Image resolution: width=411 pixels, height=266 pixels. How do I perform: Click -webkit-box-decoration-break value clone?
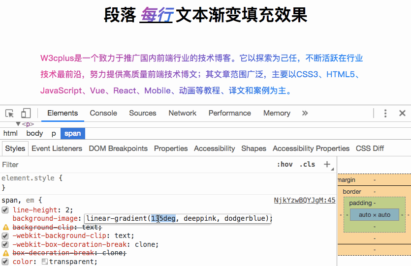click(145, 244)
